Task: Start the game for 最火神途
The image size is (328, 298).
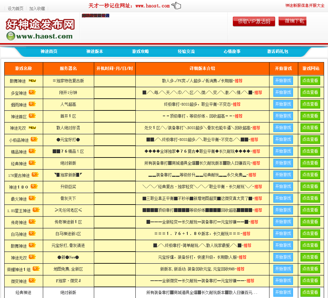Action: point(283,198)
